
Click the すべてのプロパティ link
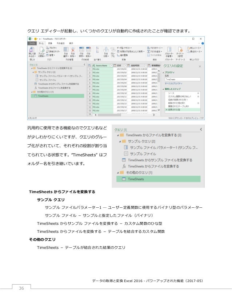click(x=173, y=83)
